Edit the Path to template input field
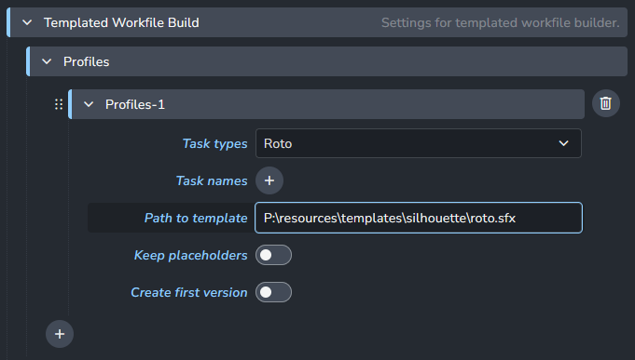 click(419, 218)
